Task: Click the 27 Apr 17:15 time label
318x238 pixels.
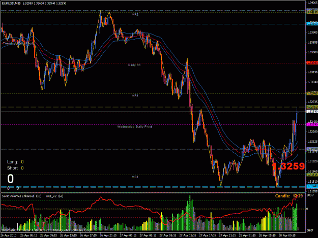Action: 208,235
